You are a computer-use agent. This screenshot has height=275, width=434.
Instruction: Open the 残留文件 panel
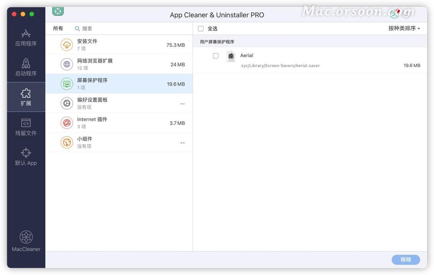(26, 127)
